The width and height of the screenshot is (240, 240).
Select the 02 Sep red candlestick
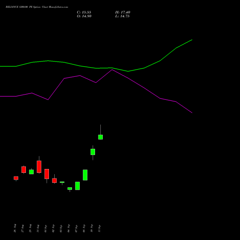(x=54, y=180)
